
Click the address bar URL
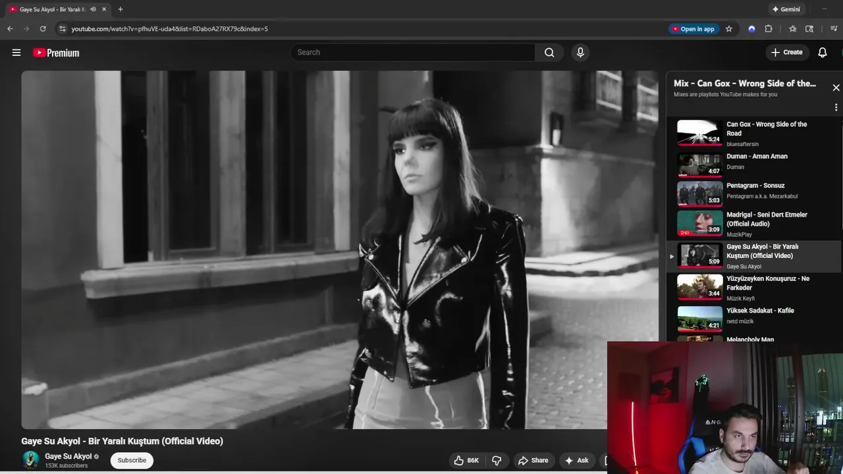click(169, 29)
